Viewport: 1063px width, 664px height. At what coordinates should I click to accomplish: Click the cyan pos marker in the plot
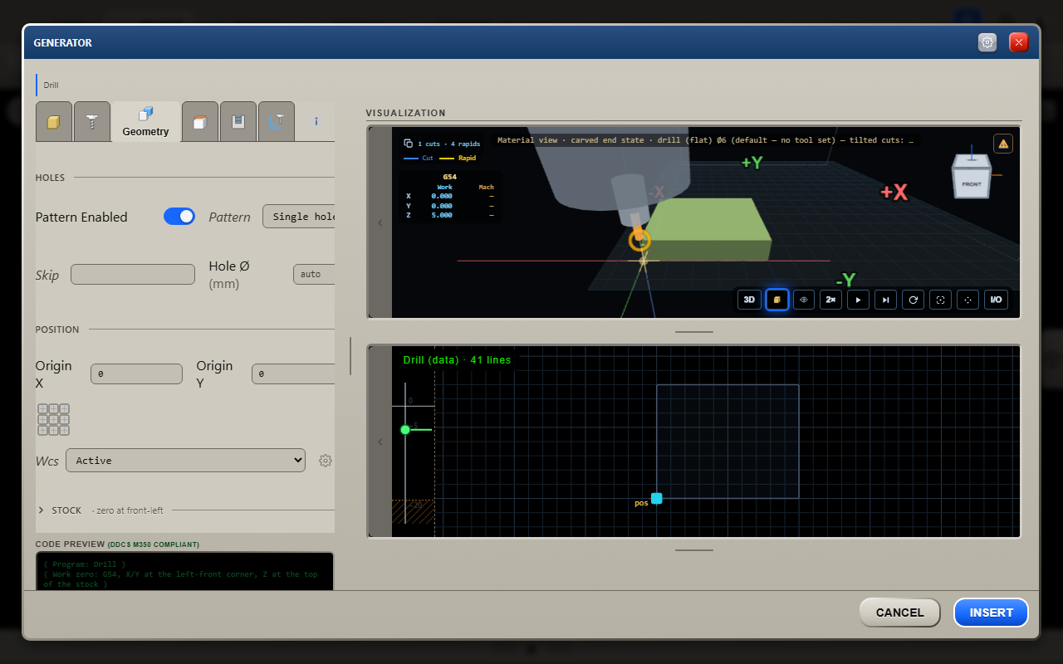tap(657, 498)
